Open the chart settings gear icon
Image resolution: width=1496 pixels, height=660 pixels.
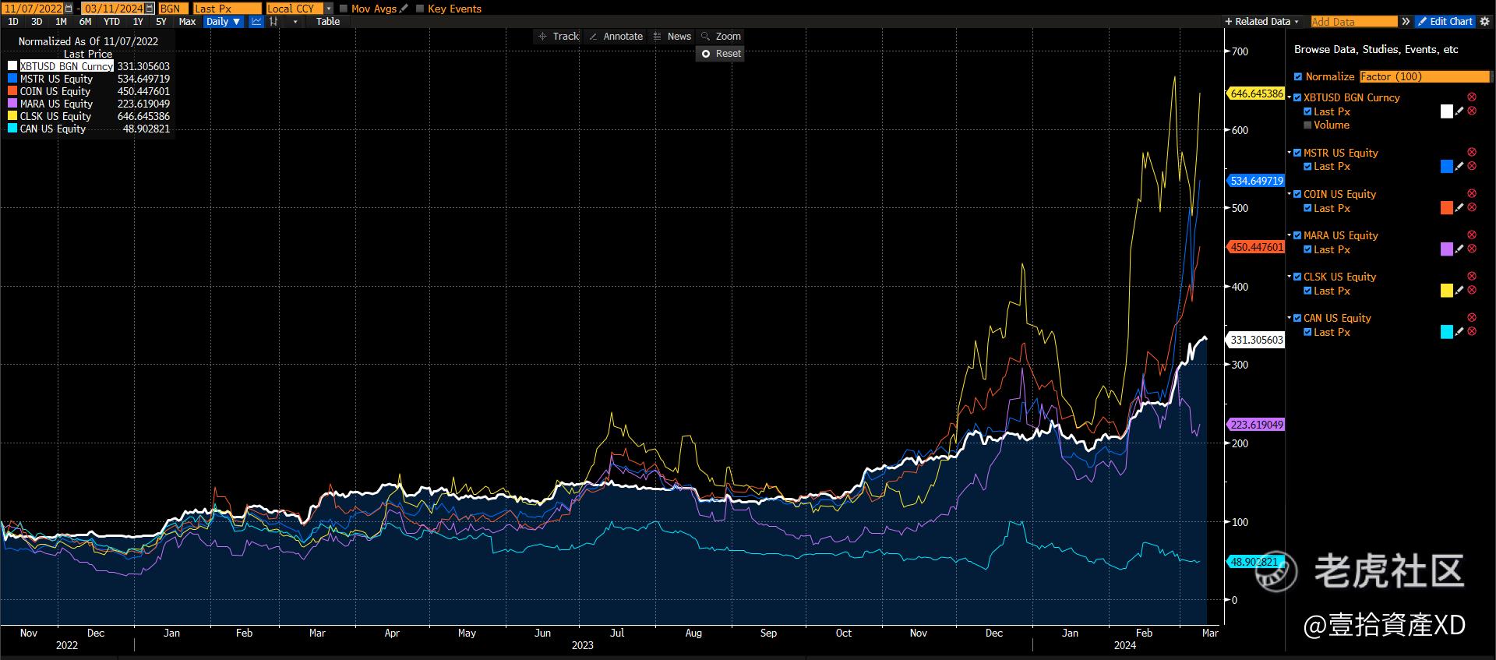pos(1484,22)
